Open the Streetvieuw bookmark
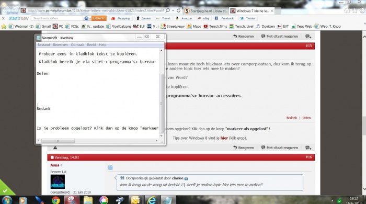Viewport: 366px width, 204px height. [173, 26]
